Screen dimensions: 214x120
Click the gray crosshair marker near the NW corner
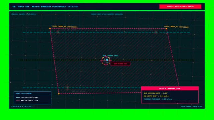58,32
